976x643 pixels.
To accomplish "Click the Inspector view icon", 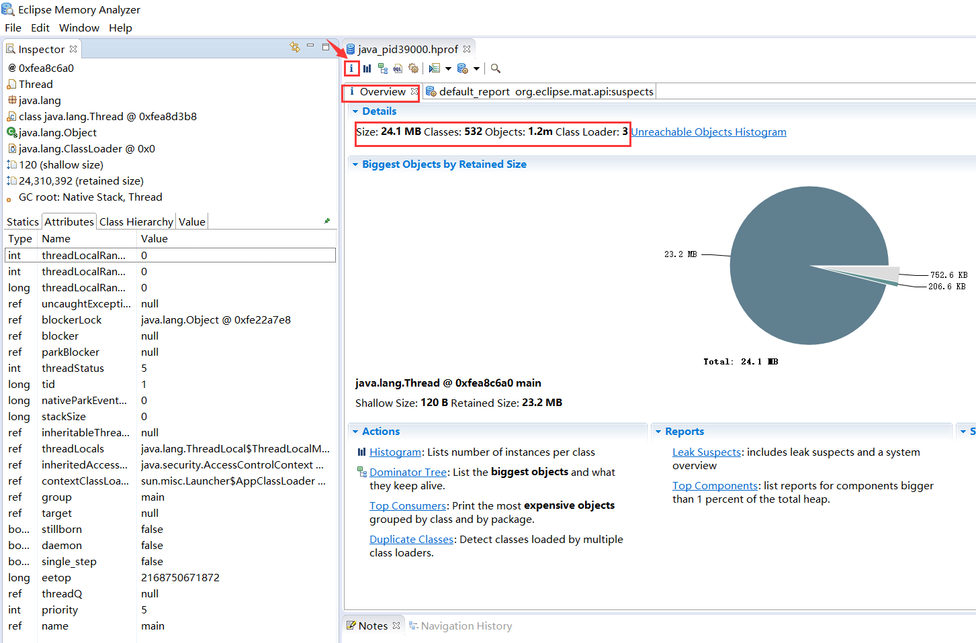I will [x=11, y=49].
